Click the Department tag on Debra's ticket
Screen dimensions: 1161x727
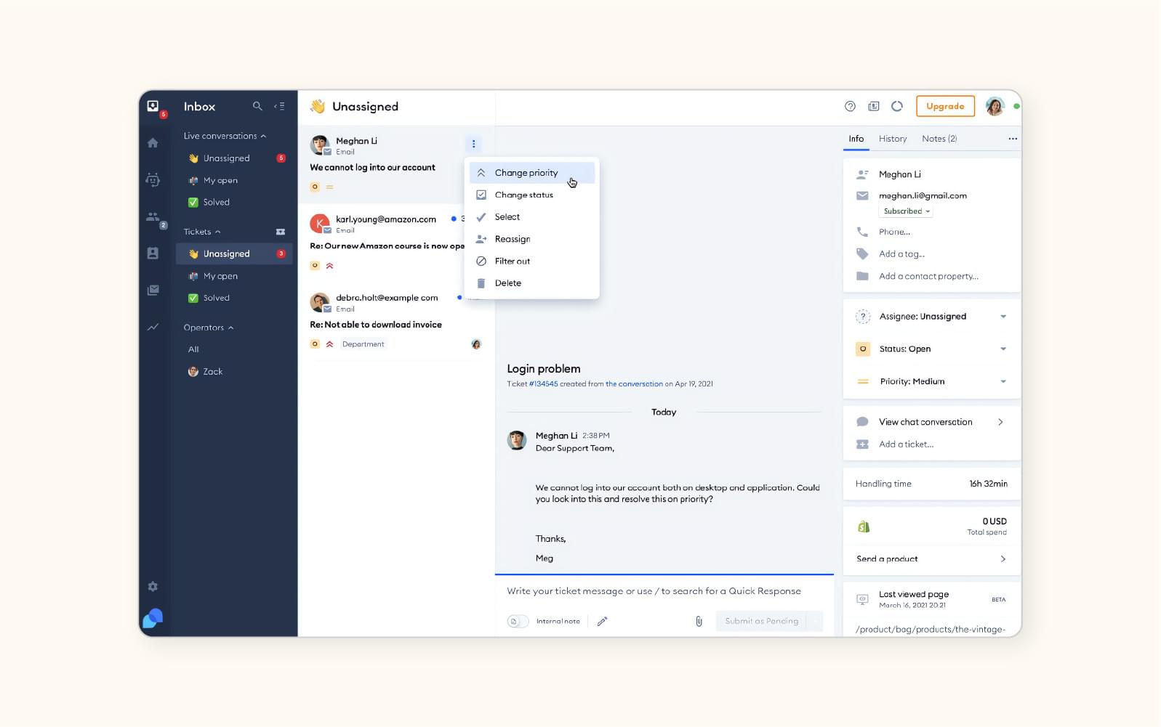coord(363,344)
